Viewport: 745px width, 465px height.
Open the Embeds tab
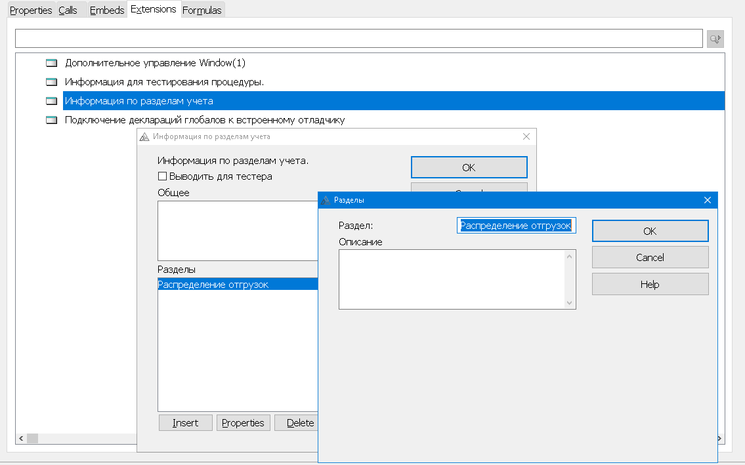(x=107, y=10)
